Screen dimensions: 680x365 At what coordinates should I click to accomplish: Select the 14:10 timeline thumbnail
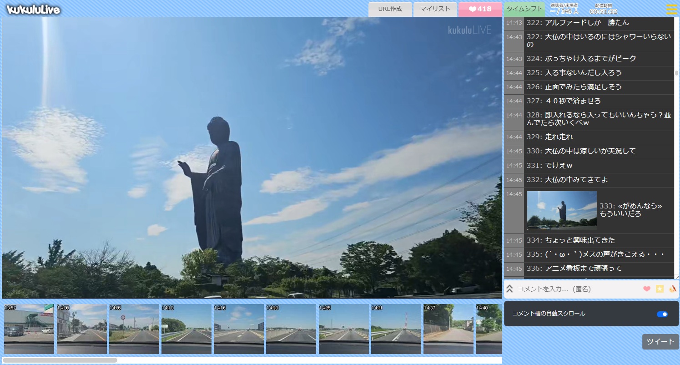click(186, 329)
